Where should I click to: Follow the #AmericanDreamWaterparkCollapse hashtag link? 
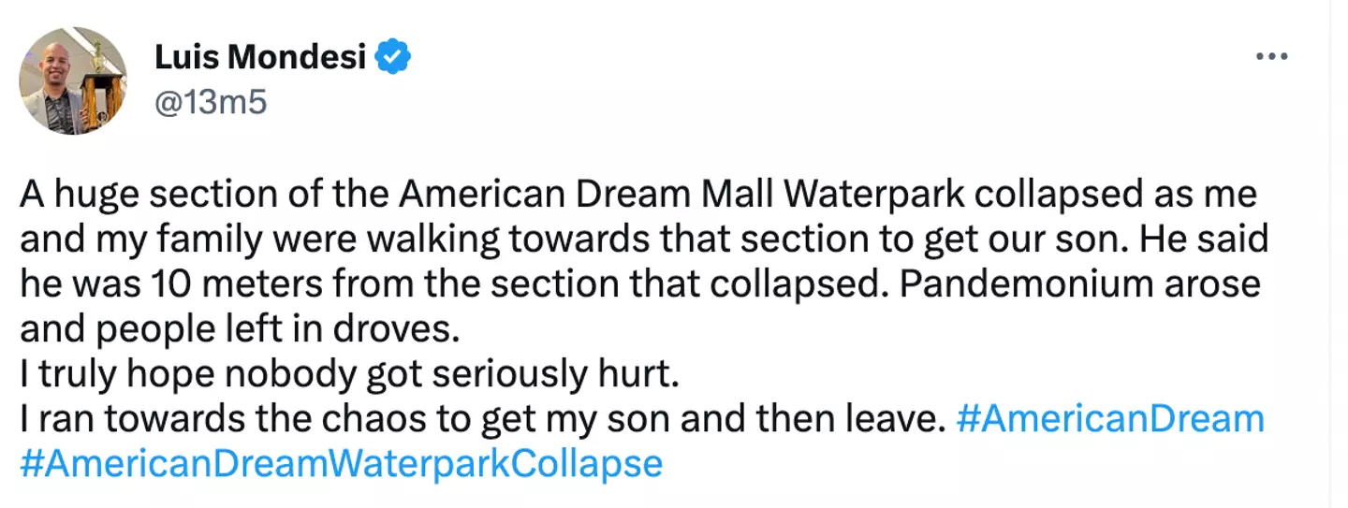pos(341,463)
